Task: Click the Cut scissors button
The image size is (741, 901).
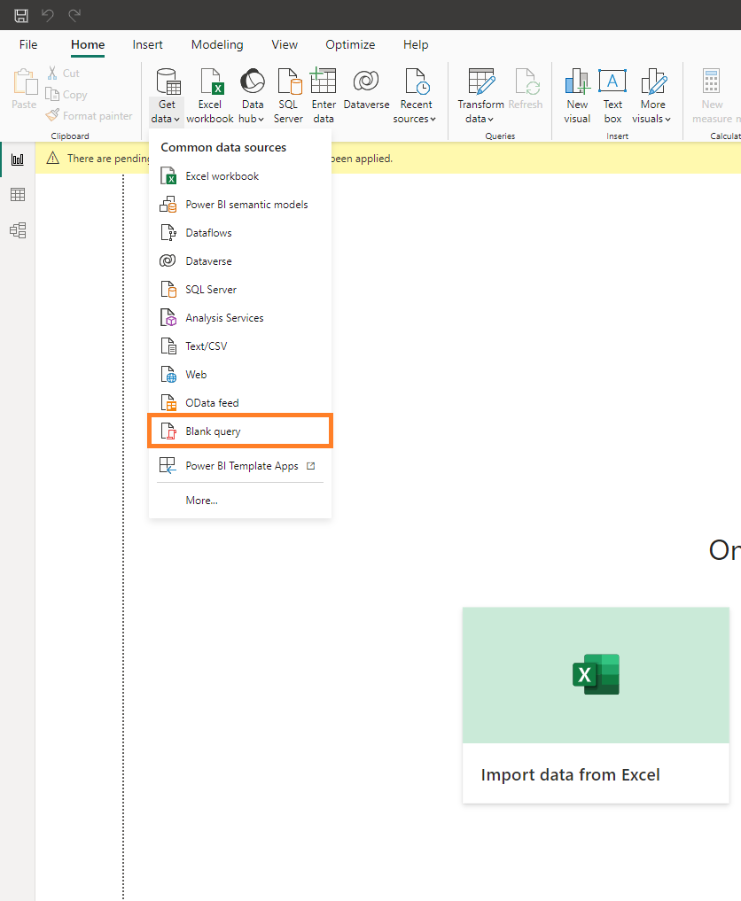Action: click(64, 73)
